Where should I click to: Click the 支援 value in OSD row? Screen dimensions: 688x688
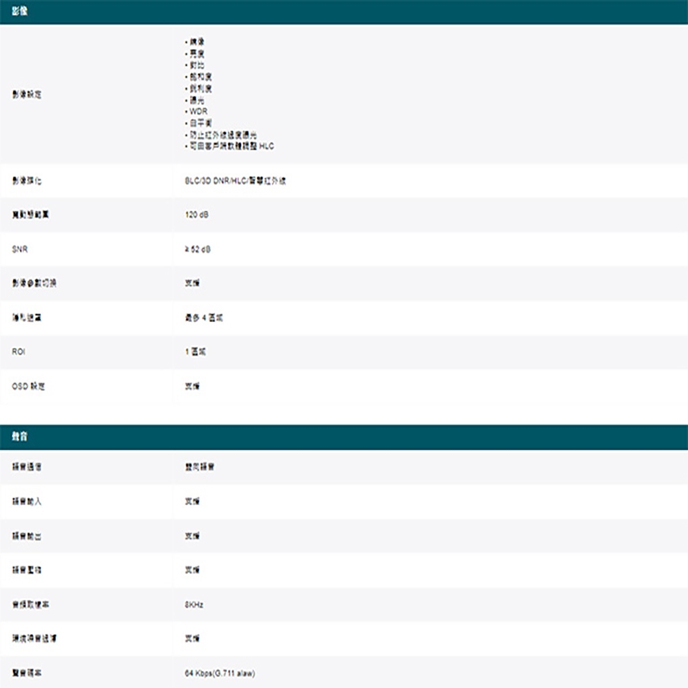[192, 387]
